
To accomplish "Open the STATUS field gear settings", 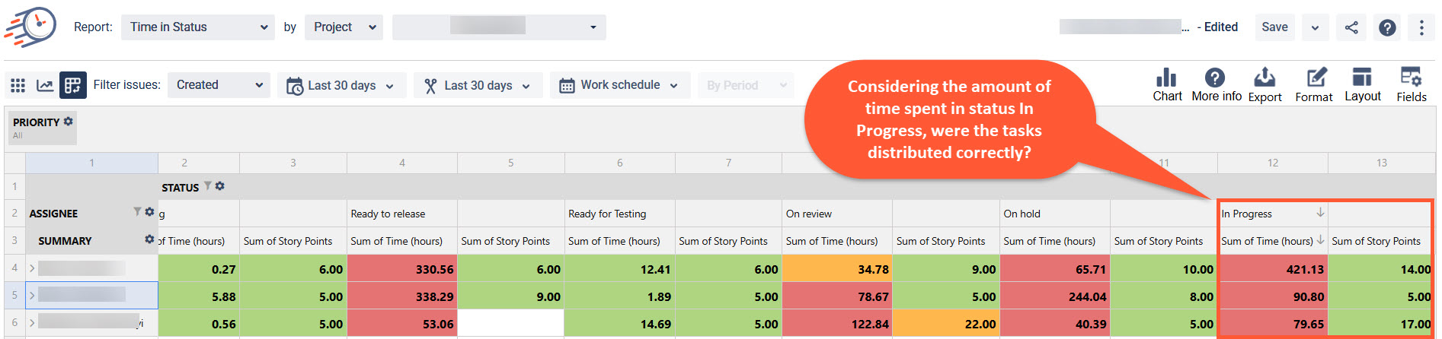I will coord(220,186).
